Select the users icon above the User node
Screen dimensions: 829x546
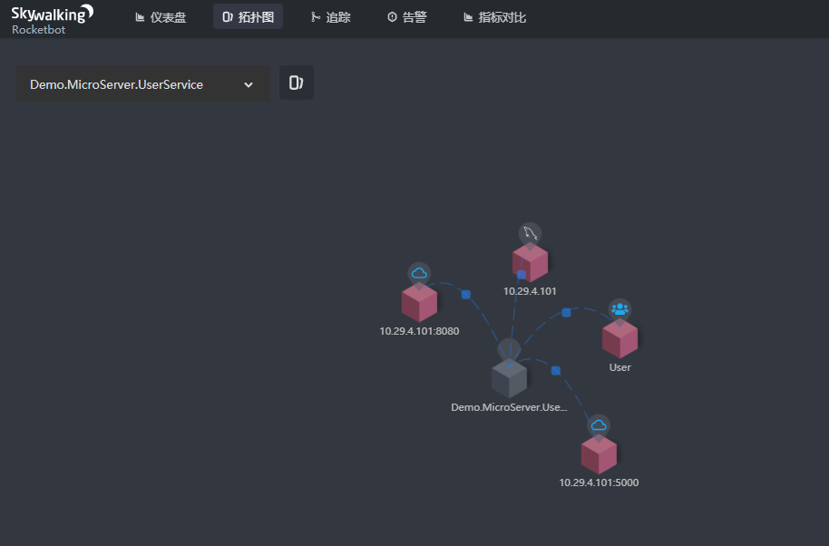(x=619, y=307)
